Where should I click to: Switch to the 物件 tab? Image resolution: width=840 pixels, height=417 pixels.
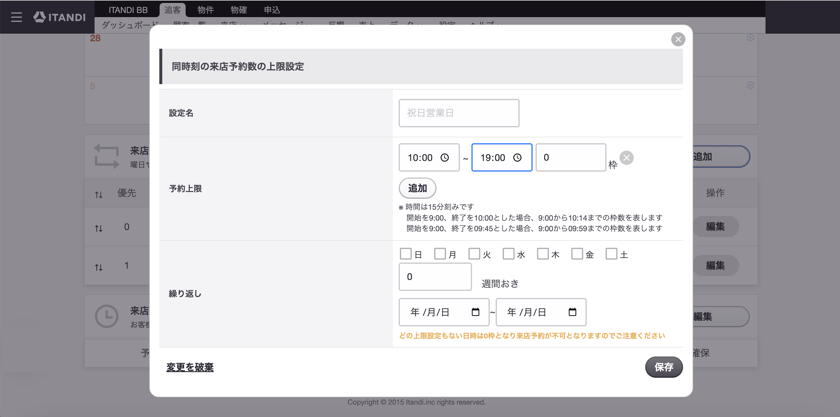point(205,10)
